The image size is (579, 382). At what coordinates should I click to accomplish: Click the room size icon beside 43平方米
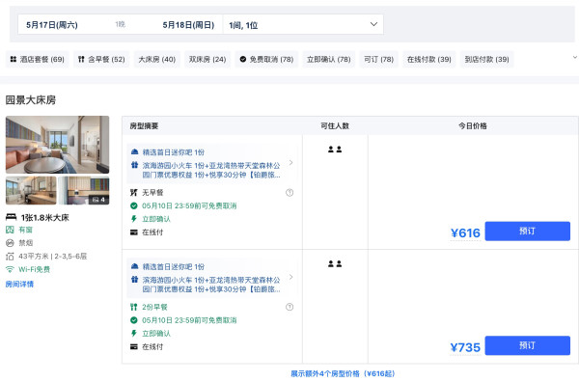tap(10, 257)
